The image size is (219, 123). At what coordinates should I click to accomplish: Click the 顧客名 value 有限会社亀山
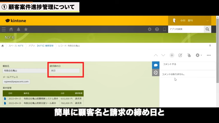pyautogui.click(x=25, y=71)
